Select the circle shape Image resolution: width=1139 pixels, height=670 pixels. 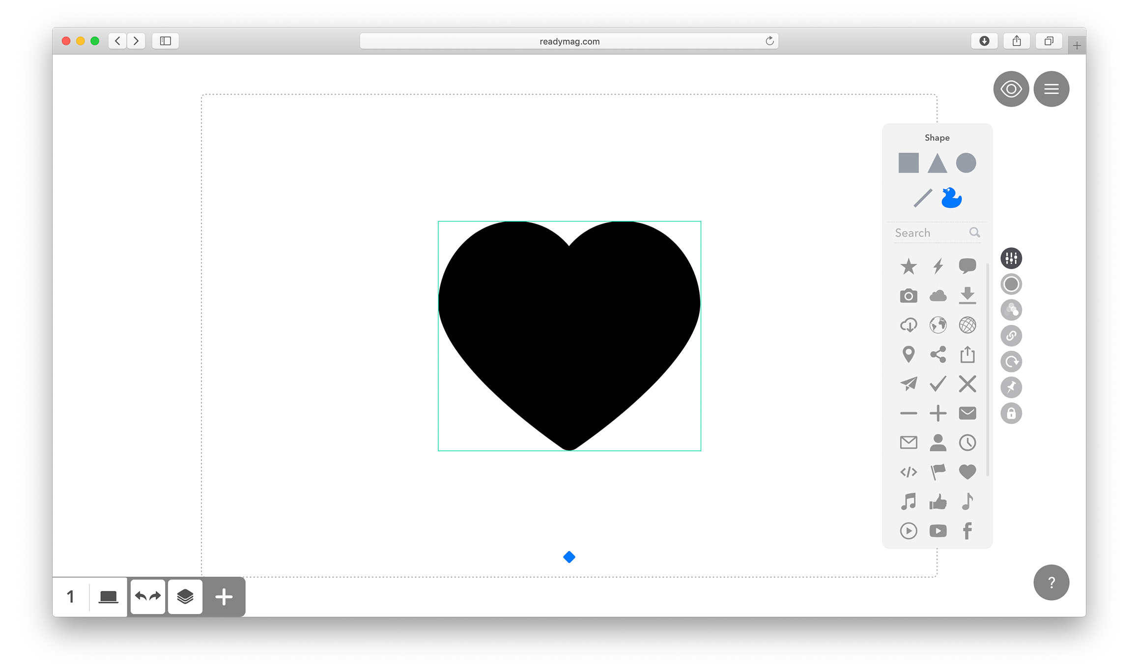(x=966, y=163)
